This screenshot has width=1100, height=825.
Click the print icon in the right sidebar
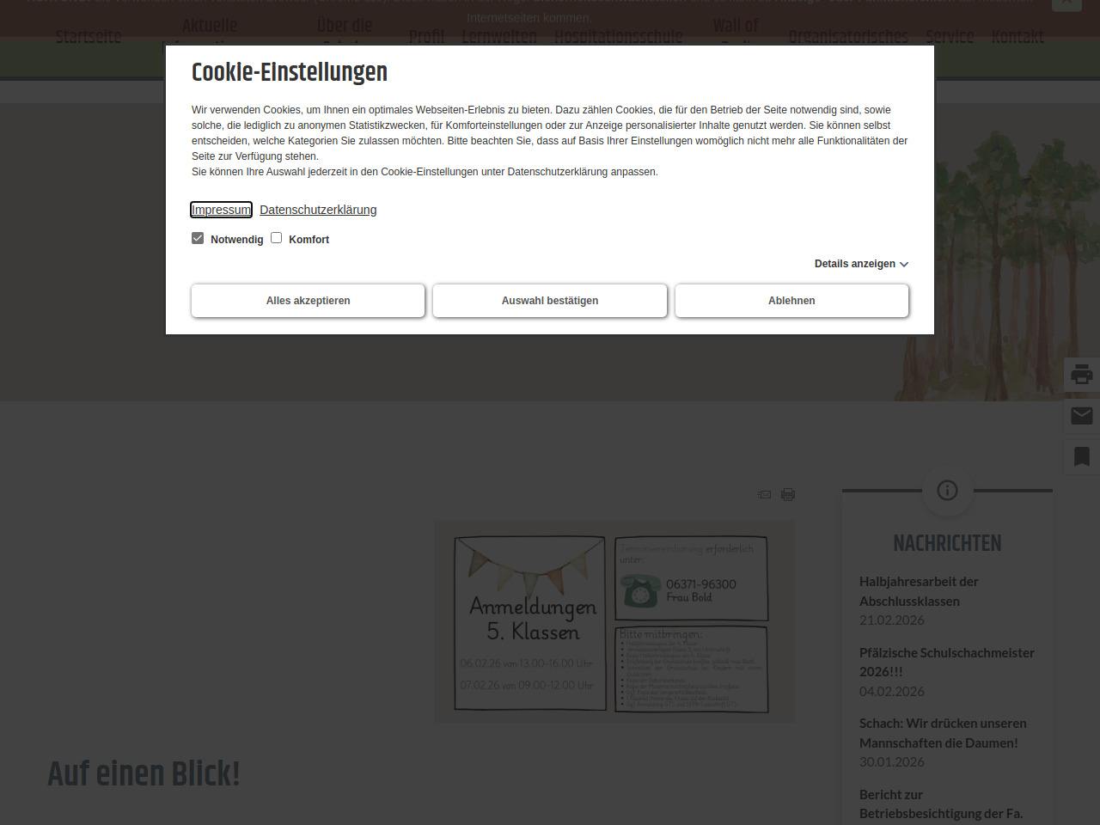(1081, 375)
